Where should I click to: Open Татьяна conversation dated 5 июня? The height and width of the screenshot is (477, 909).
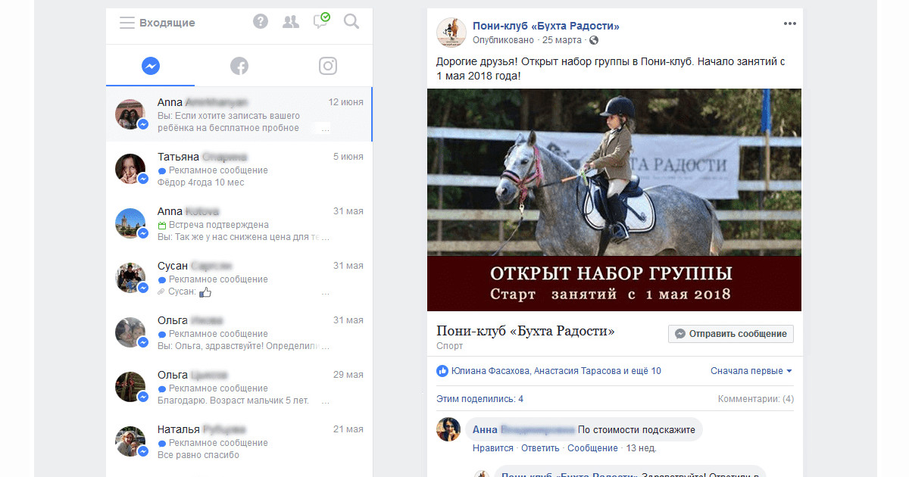coord(239,169)
